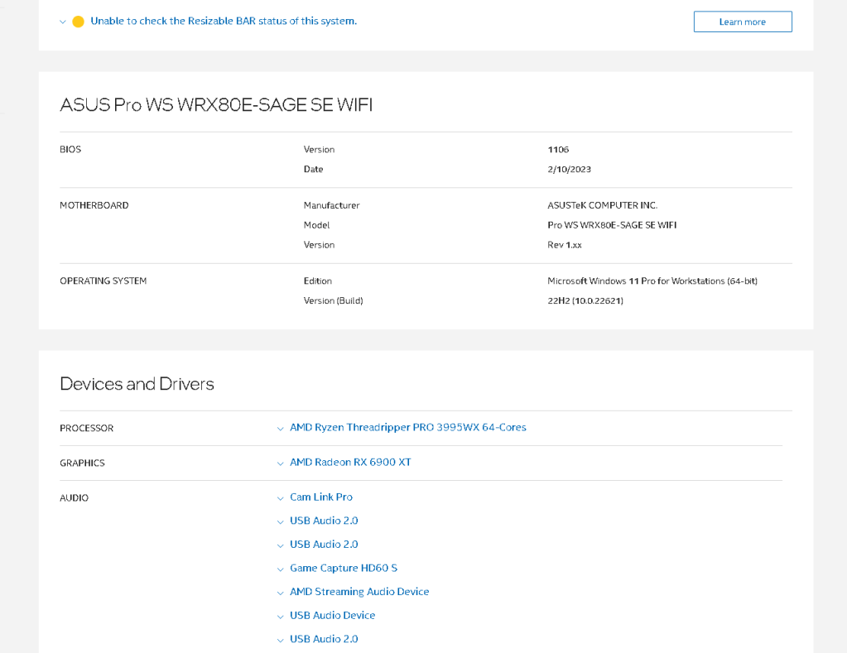Click the BIOS section label
Screen dimensions: 847x653
70,150
